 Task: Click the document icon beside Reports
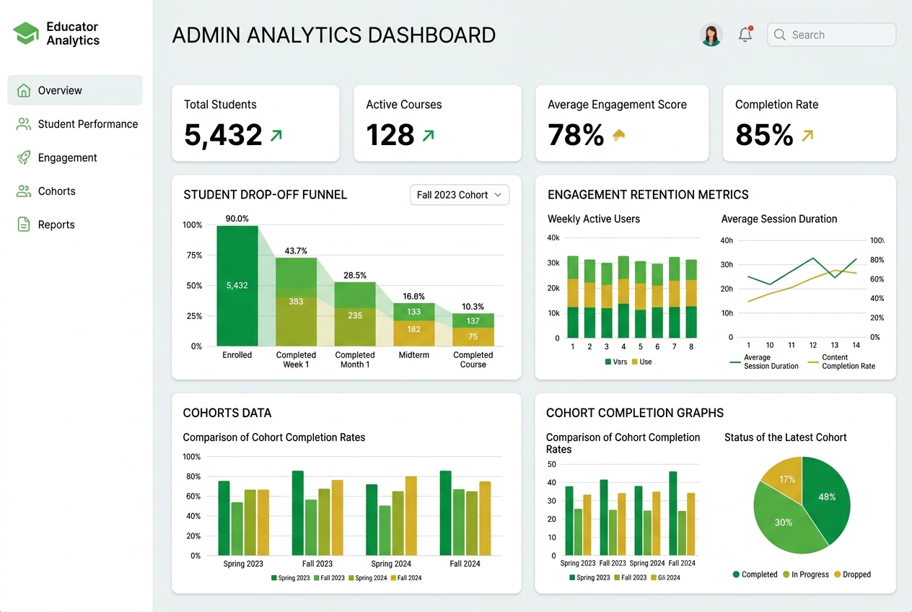(24, 224)
